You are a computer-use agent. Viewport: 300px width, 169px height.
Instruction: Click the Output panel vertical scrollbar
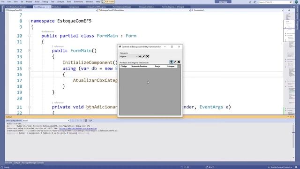[x=293, y=141]
